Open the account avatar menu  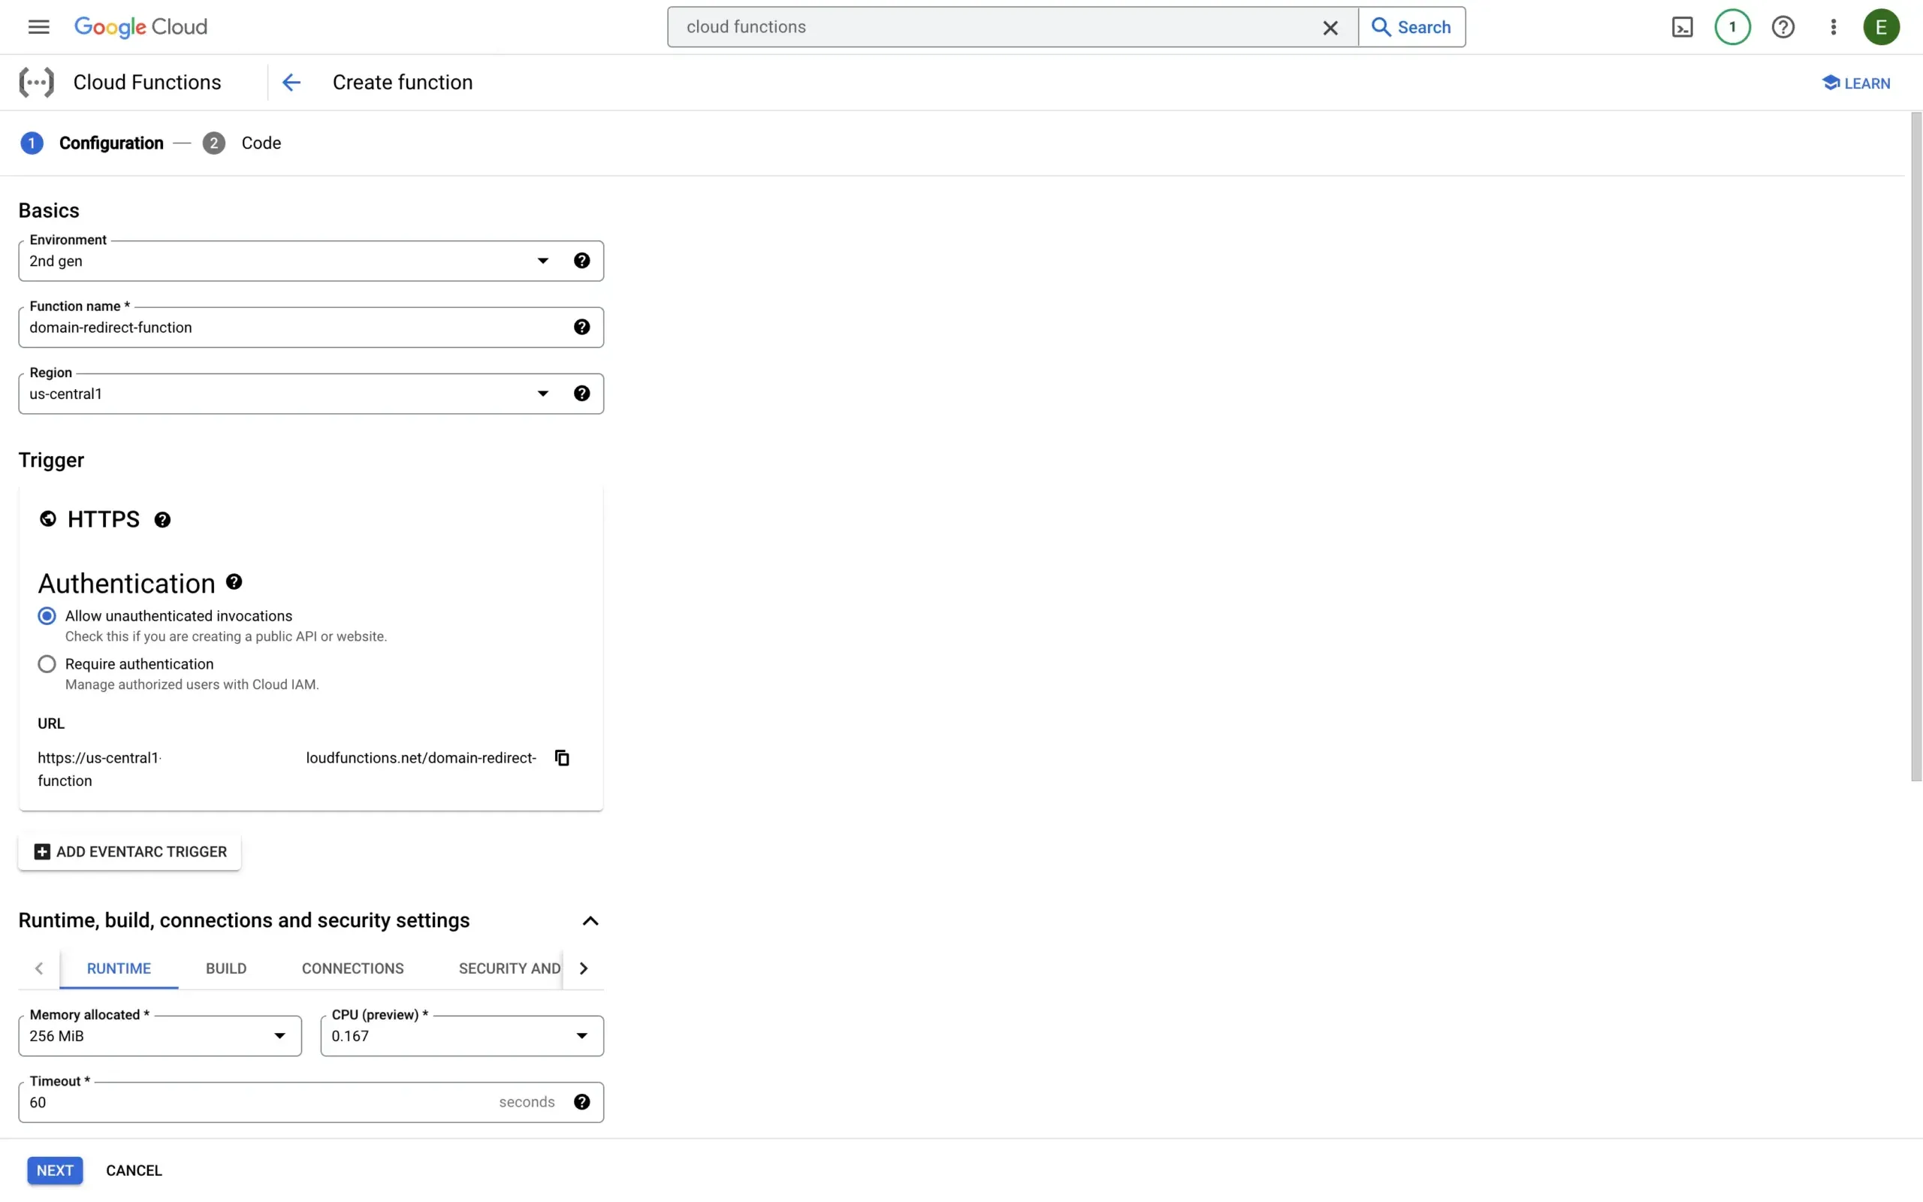(x=1882, y=26)
